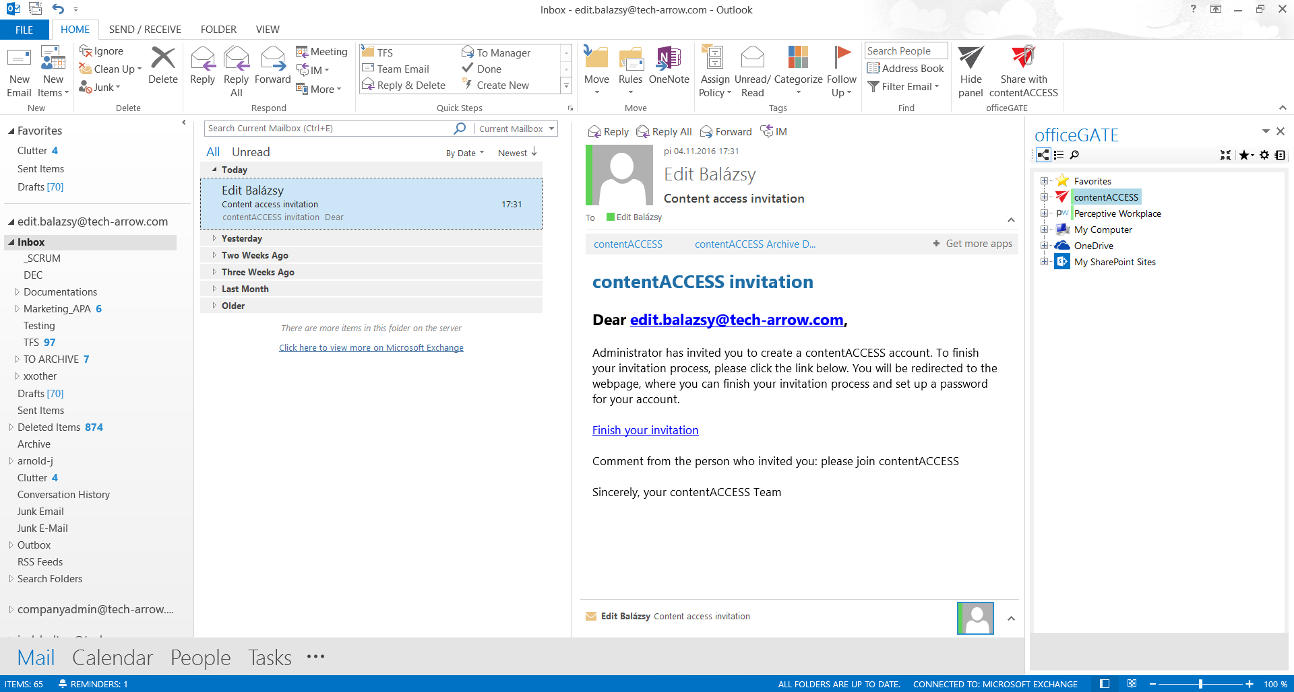The width and height of the screenshot is (1294, 692).
Task: Click the Reply icon in the ribbon
Action: point(202,59)
